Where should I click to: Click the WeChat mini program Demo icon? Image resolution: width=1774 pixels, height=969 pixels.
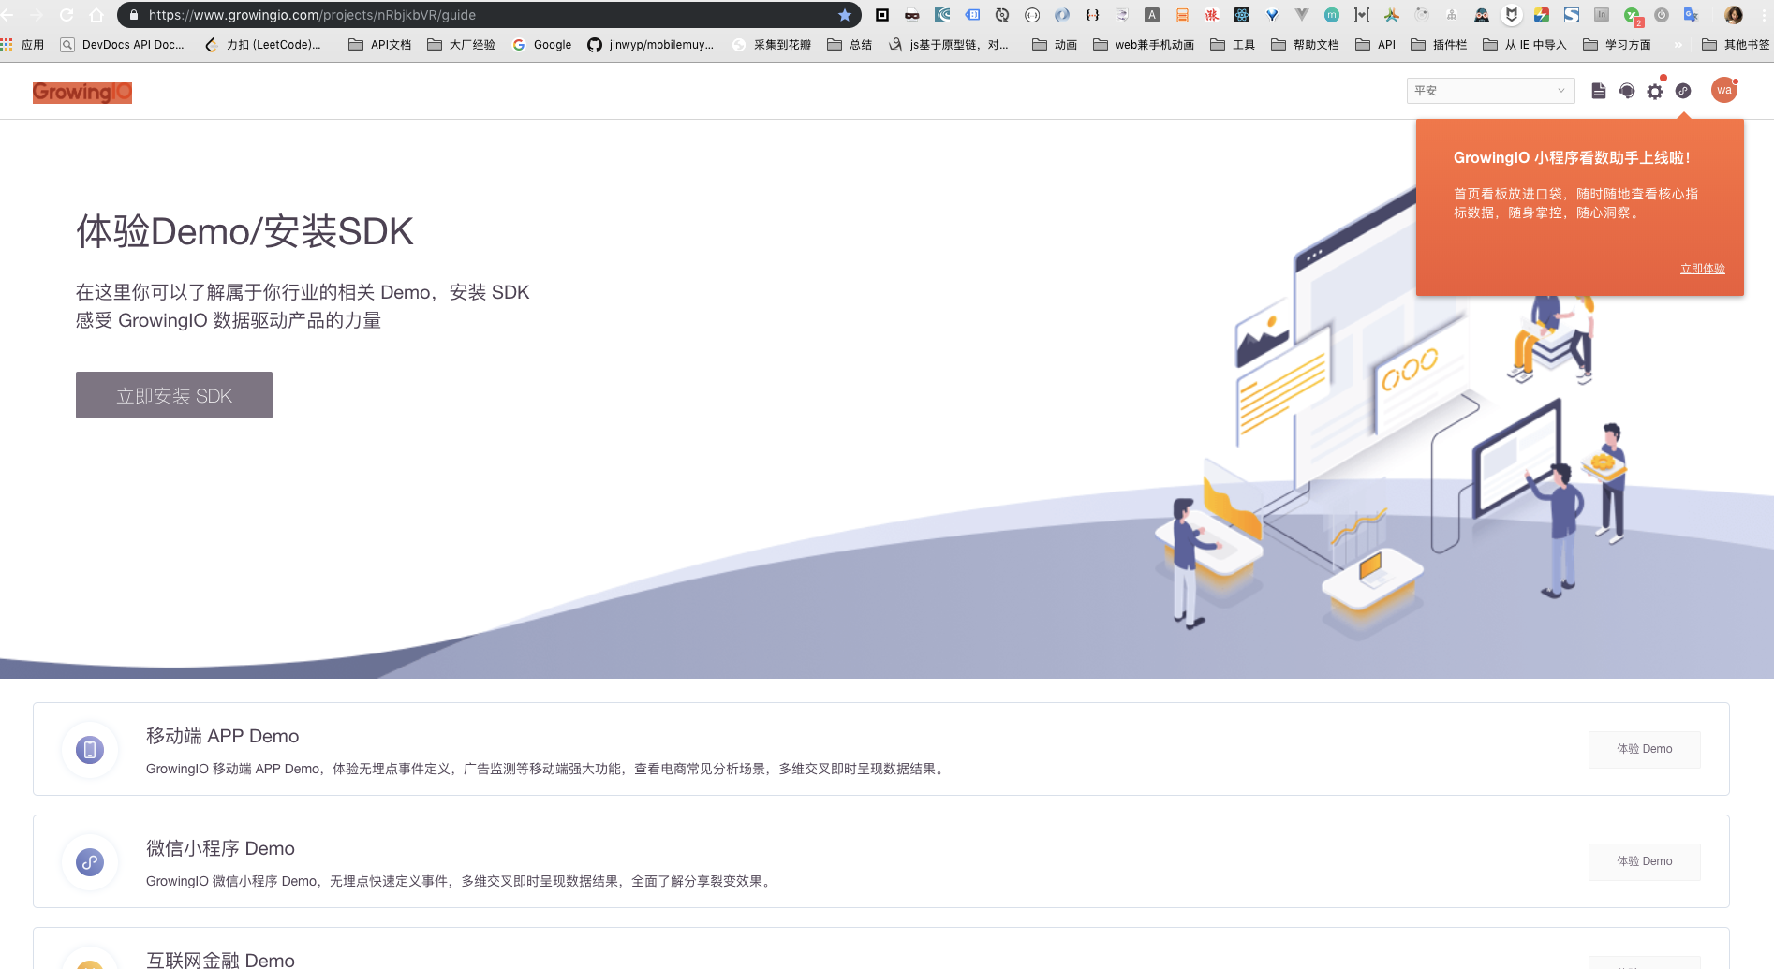click(90, 862)
